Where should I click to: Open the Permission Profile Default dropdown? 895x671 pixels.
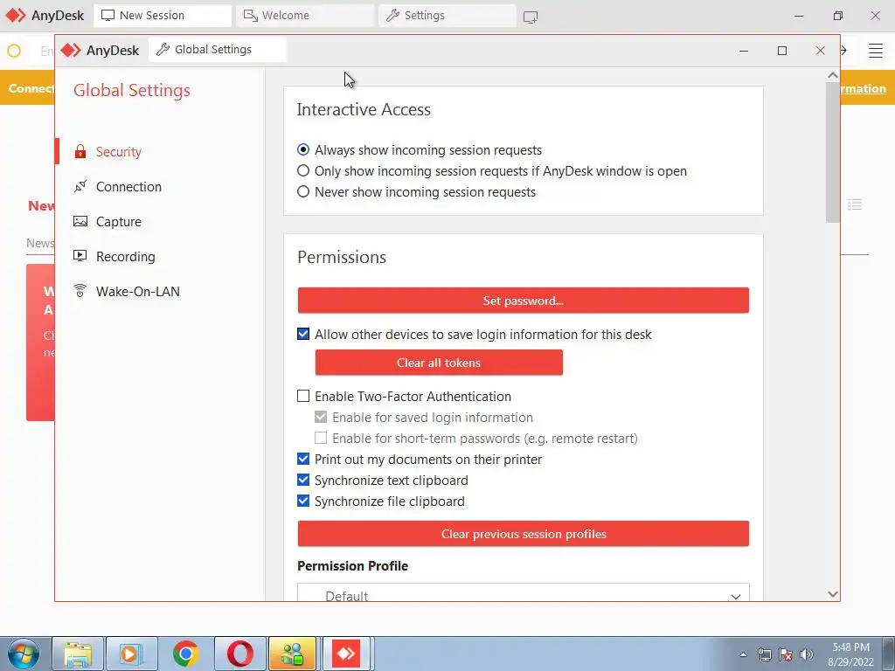pos(523,592)
